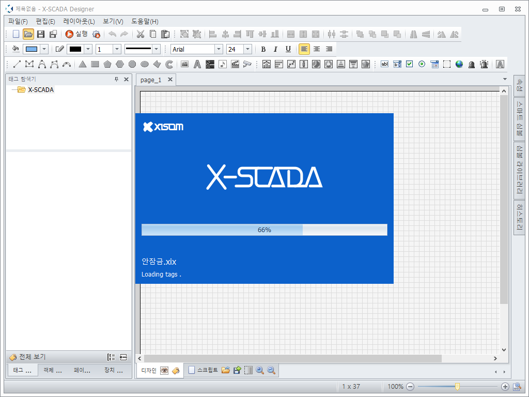
Task: Open the line color dropdown arrow
Action: click(x=88, y=49)
